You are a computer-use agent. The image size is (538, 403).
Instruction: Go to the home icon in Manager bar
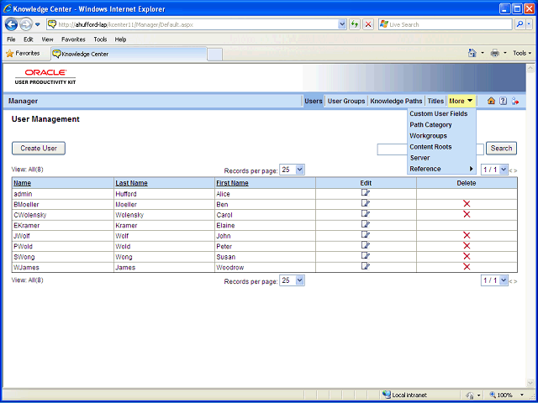pyautogui.click(x=491, y=101)
